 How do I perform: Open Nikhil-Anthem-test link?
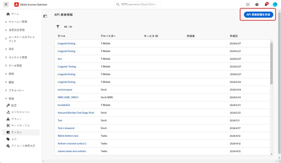68,136
